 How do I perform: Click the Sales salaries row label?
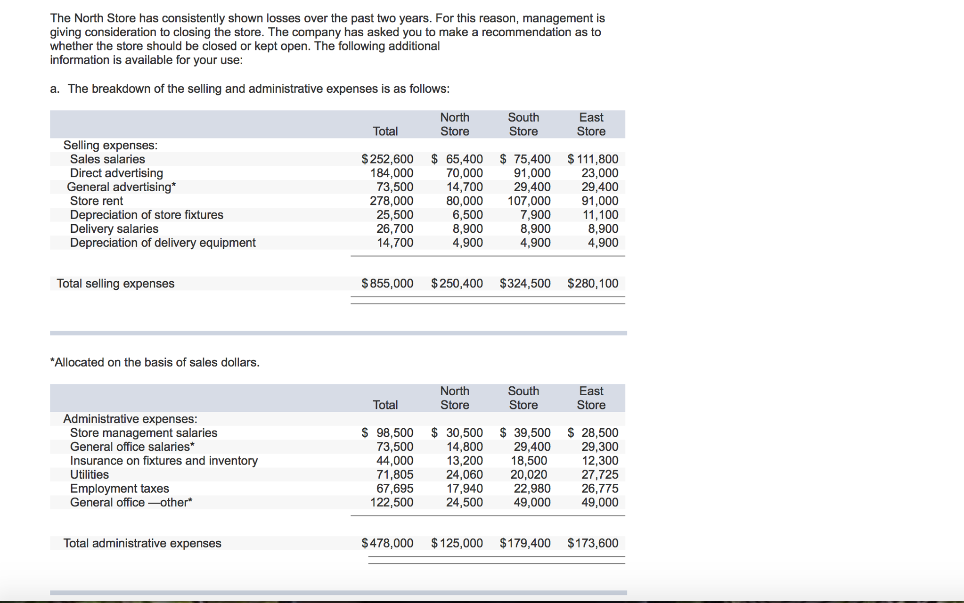(x=107, y=159)
